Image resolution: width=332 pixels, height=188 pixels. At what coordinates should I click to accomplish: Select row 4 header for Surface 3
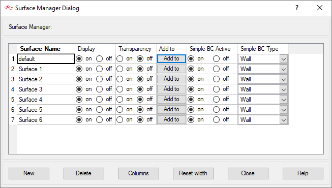[13, 89]
